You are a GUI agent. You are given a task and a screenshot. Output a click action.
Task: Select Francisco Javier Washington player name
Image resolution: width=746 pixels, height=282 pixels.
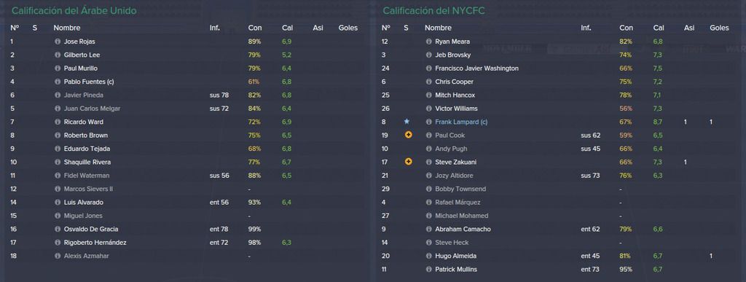476,68
